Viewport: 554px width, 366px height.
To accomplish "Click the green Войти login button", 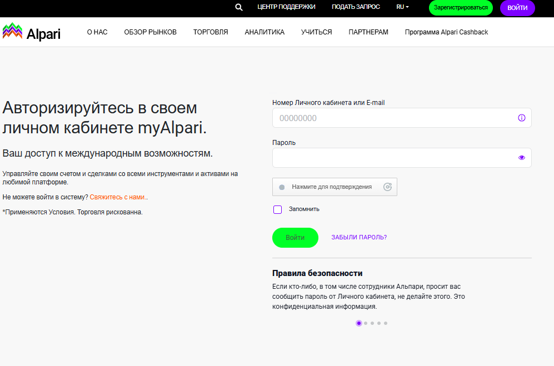I will (x=295, y=238).
